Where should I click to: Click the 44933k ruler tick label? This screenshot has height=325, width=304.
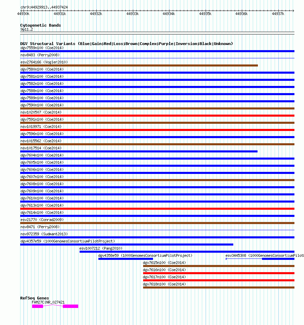tap(133, 14)
